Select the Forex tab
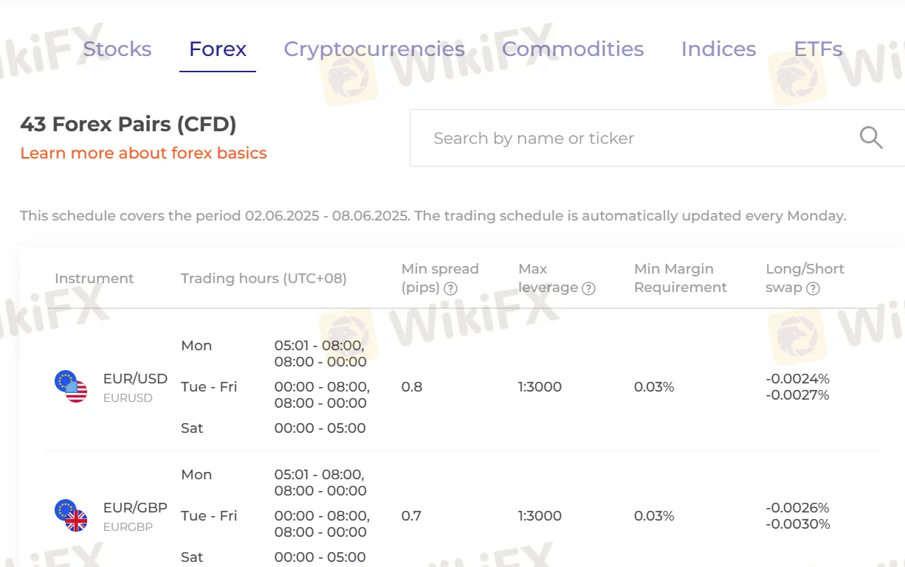The width and height of the screenshot is (905, 567). pyautogui.click(x=218, y=49)
